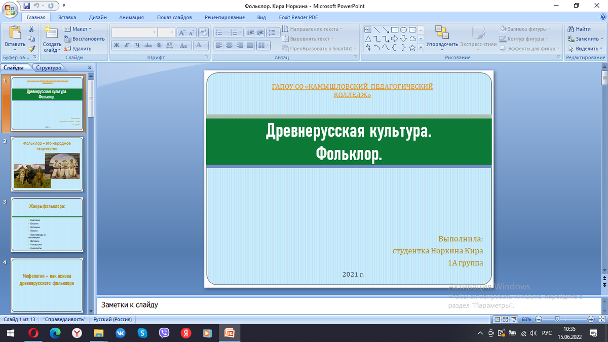Save the presentation with the floppy disk icon
This screenshot has height=342, width=608.
(x=27, y=6)
